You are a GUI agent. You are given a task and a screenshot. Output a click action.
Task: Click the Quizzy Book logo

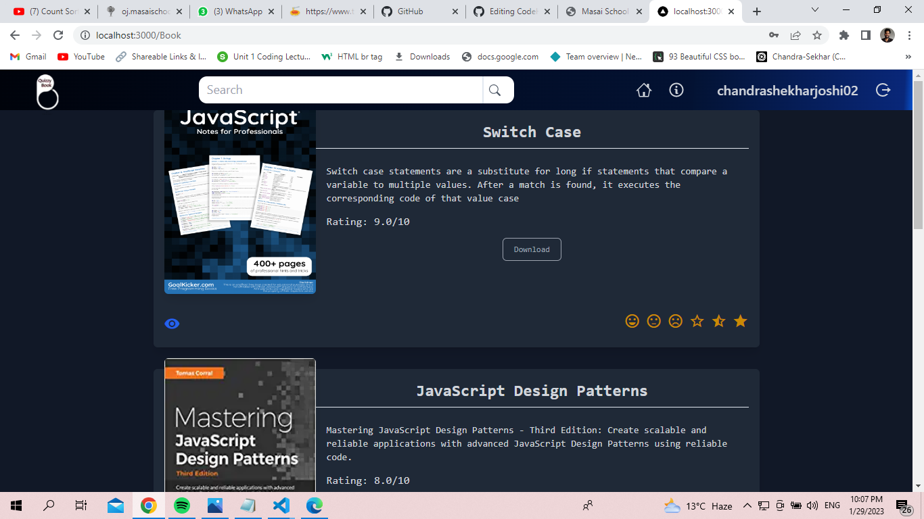point(47,91)
